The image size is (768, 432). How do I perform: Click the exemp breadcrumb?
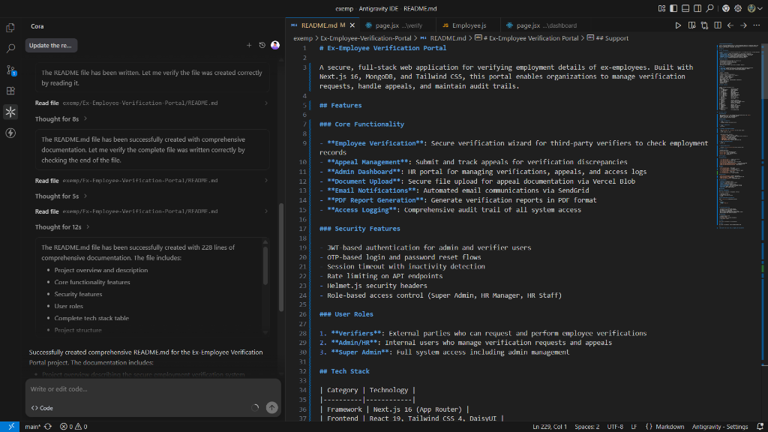[303, 38]
